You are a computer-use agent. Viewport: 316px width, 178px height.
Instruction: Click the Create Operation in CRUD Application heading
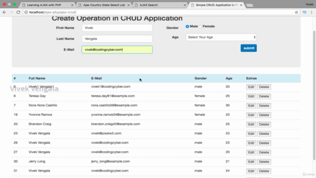click(x=117, y=19)
